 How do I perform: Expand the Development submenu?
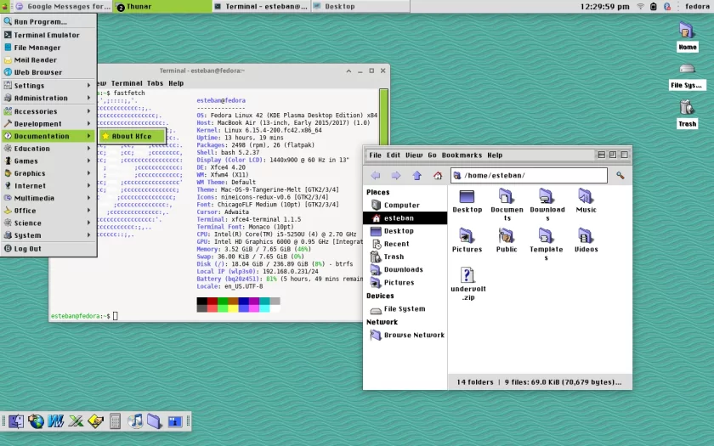48,123
